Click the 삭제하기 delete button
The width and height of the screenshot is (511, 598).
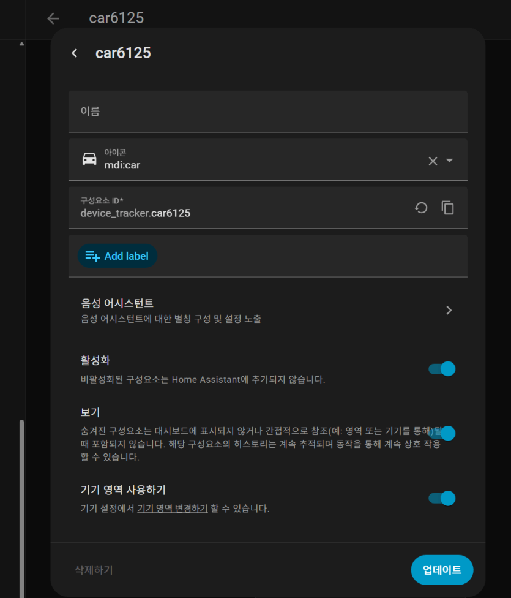click(x=94, y=570)
